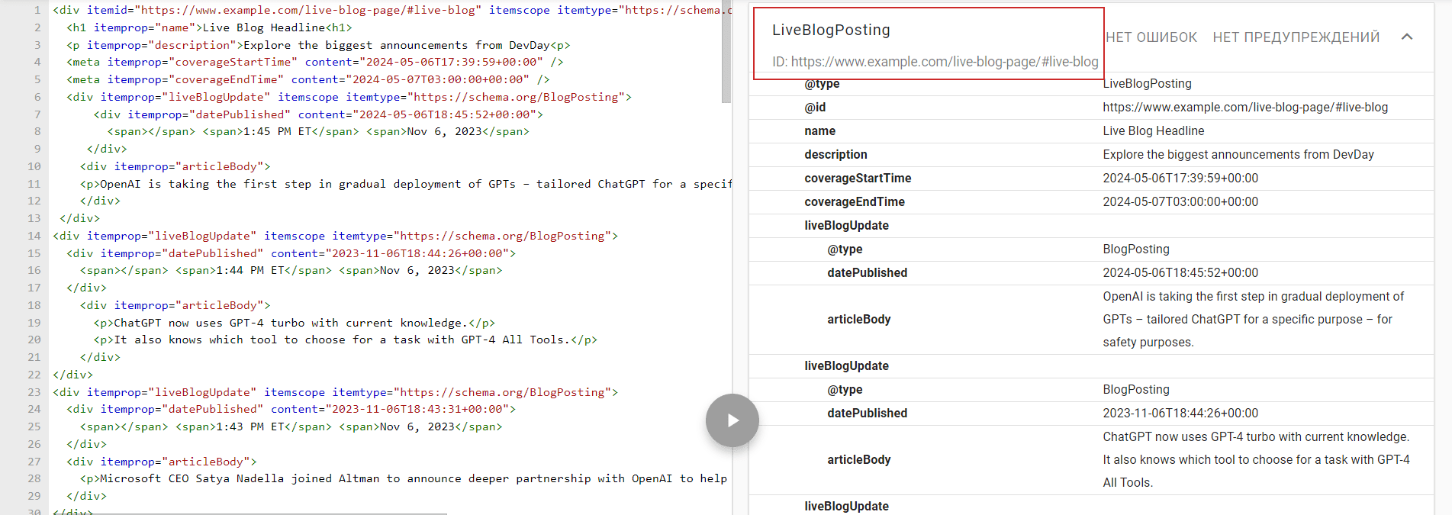Click datePublished value 2024-05-06T18:45:52+00:00
Image resolution: width=1452 pixels, height=515 pixels.
click(x=1180, y=273)
